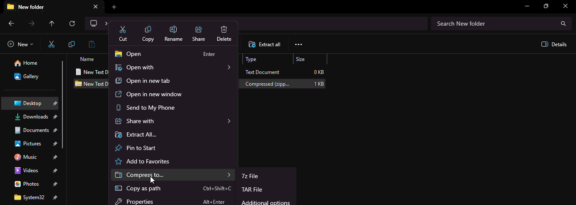
Task: Unpin Documents using its pin icon
Action: click(55, 130)
